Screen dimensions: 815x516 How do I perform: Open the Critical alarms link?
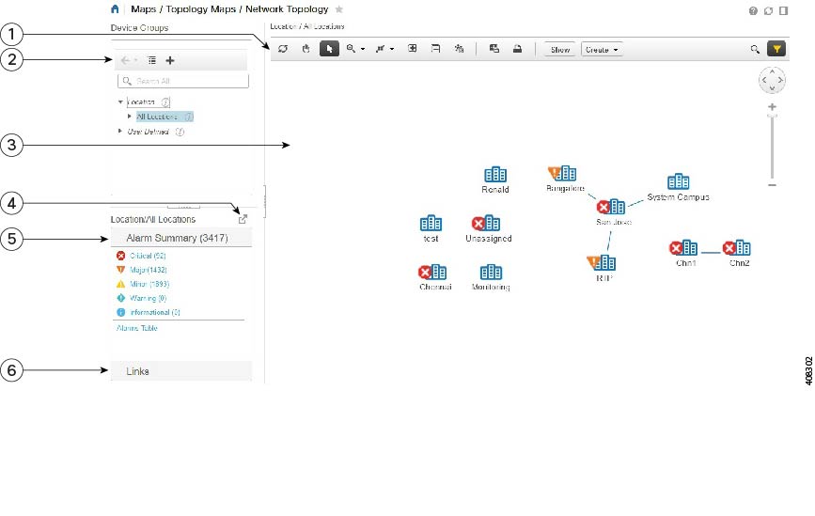[148, 256]
